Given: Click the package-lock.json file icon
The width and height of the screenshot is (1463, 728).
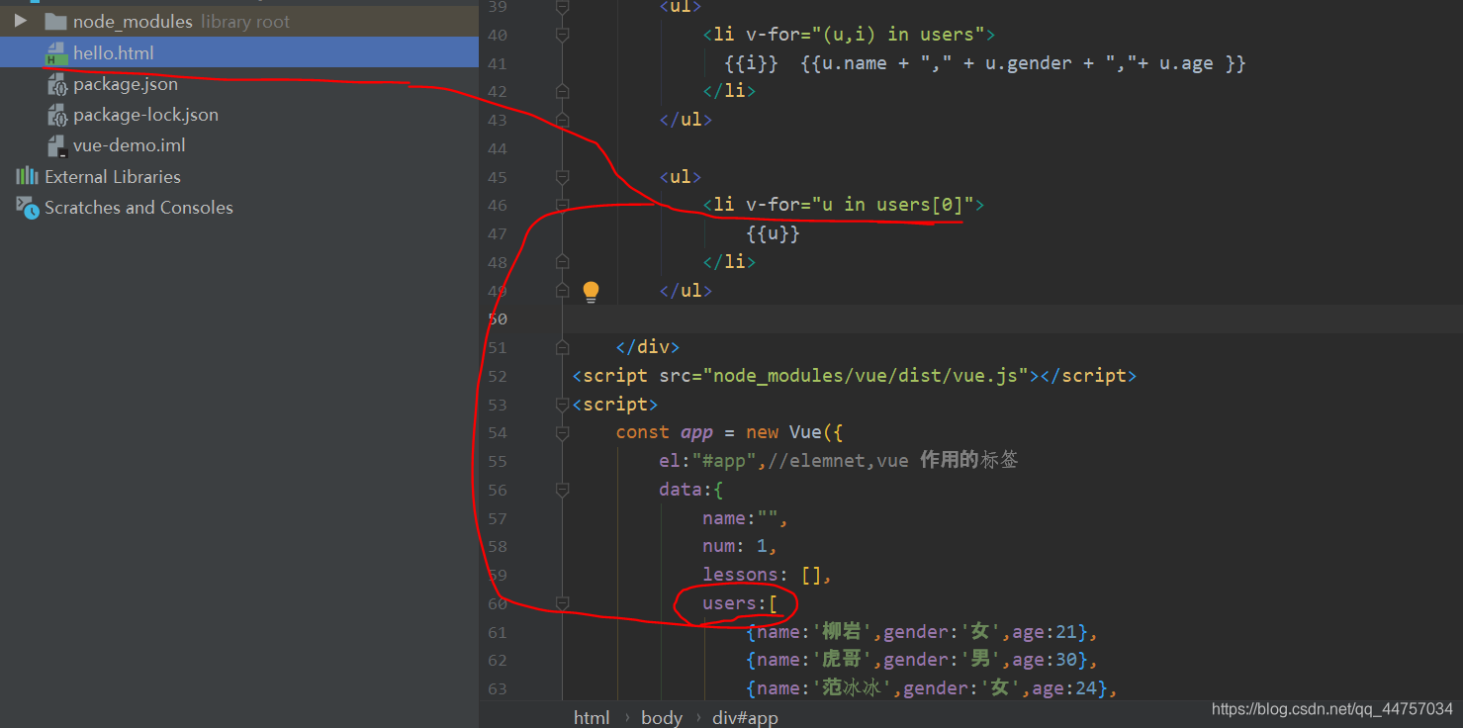Looking at the screenshot, I should click(56, 115).
